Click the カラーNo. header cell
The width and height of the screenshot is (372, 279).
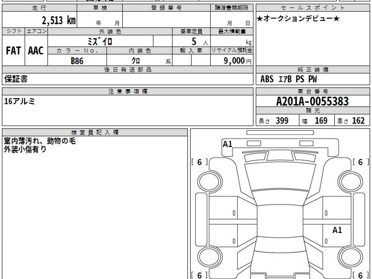click(77, 51)
